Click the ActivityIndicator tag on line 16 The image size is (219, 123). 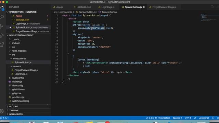coord(97,63)
